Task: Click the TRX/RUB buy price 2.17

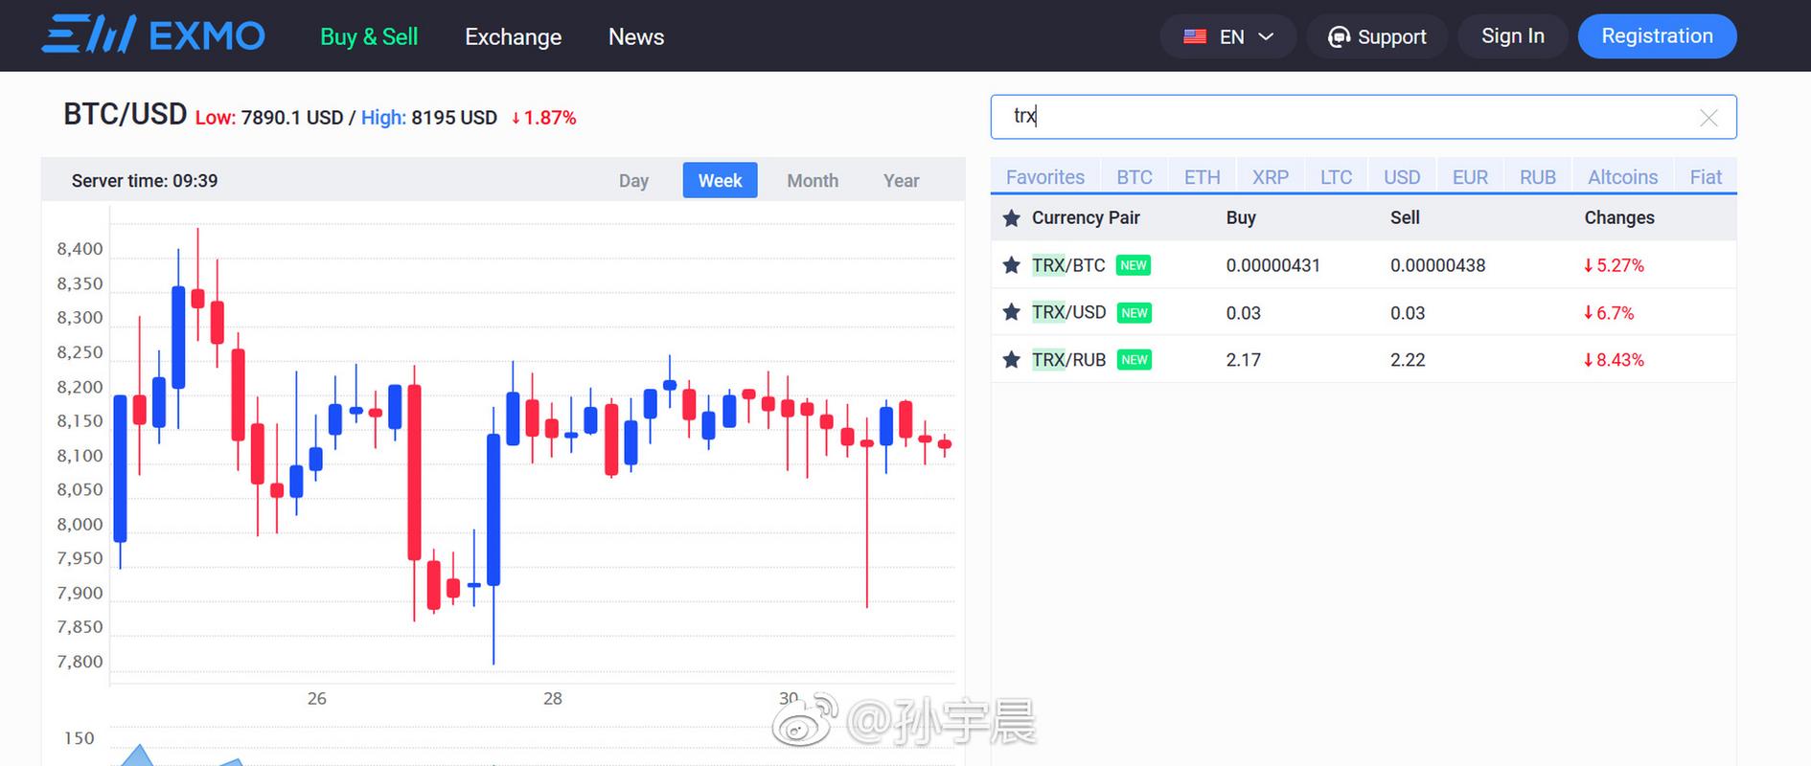Action: pos(1243,360)
